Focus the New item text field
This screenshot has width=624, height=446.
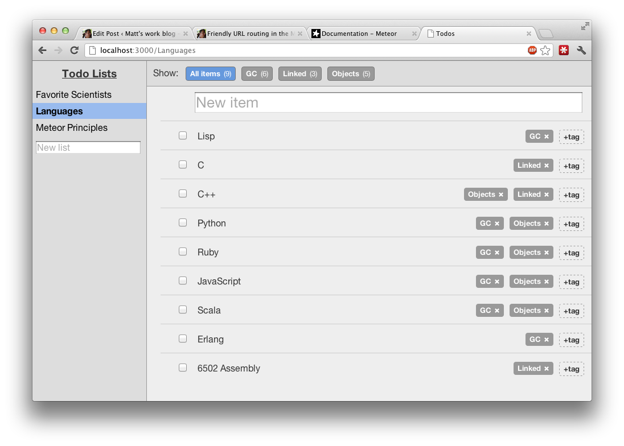[388, 103]
